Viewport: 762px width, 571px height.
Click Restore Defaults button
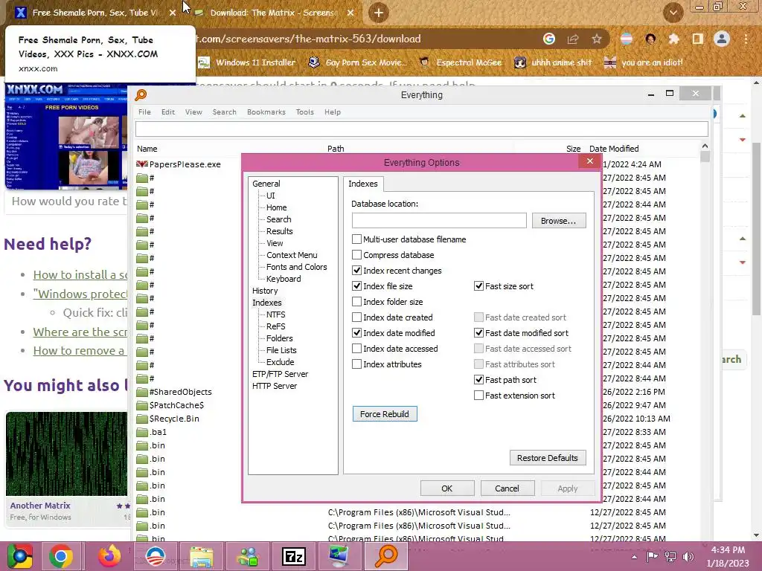(547, 458)
